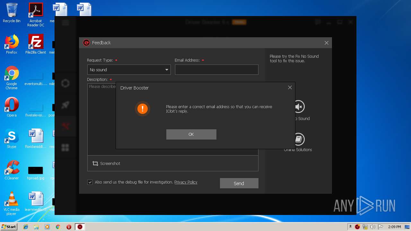Open the volume tray icon
This screenshot has width=411, height=231.
coord(373,227)
